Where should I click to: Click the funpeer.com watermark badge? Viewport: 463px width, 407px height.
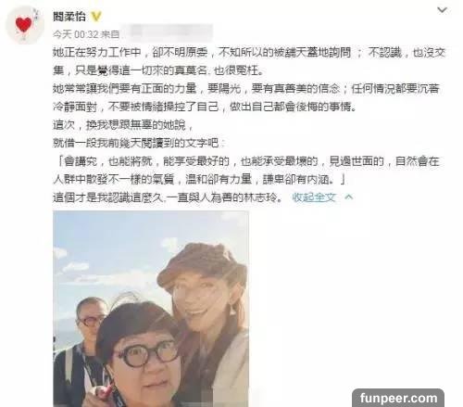coord(398,398)
